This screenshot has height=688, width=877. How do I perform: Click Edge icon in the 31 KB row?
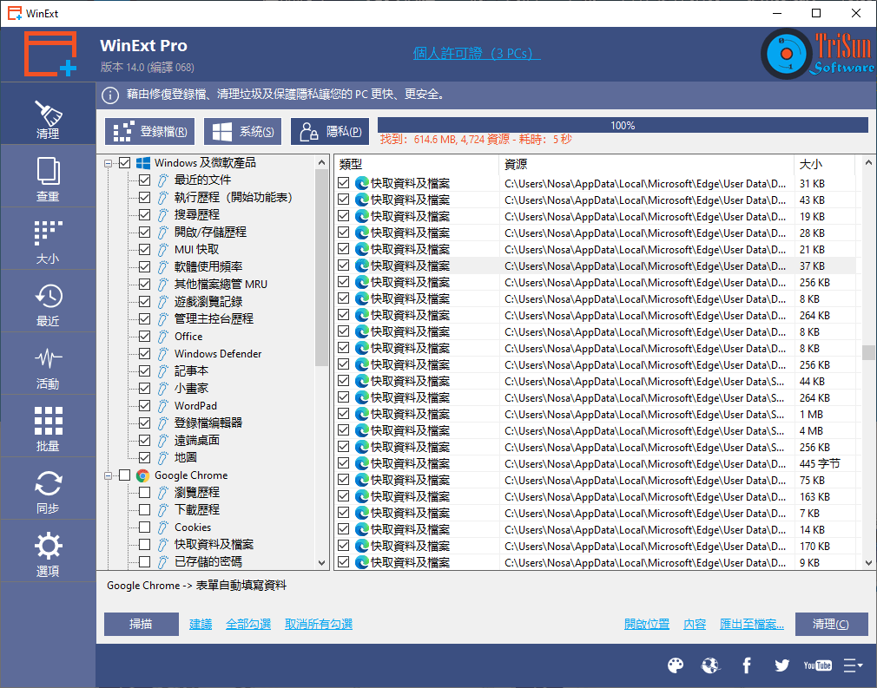(x=362, y=183)
